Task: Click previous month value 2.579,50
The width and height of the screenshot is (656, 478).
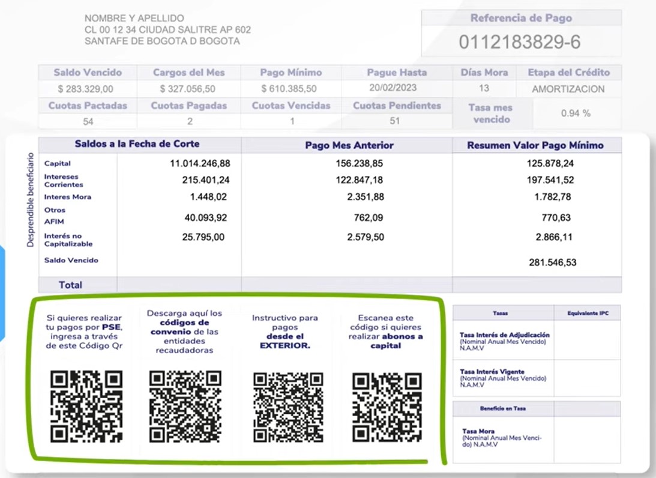Action: pyautogui.click(x=366, y=237)
